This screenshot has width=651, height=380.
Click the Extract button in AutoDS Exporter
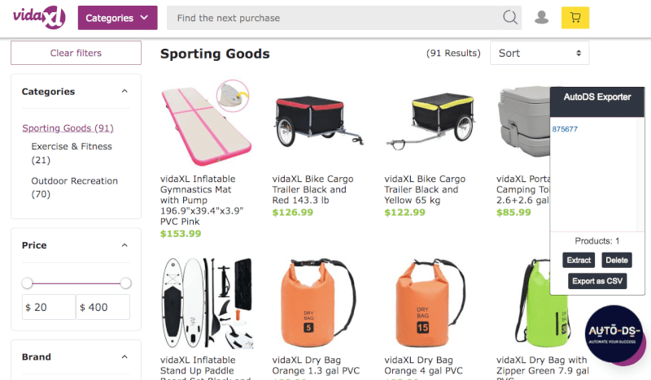coord(579,261)
